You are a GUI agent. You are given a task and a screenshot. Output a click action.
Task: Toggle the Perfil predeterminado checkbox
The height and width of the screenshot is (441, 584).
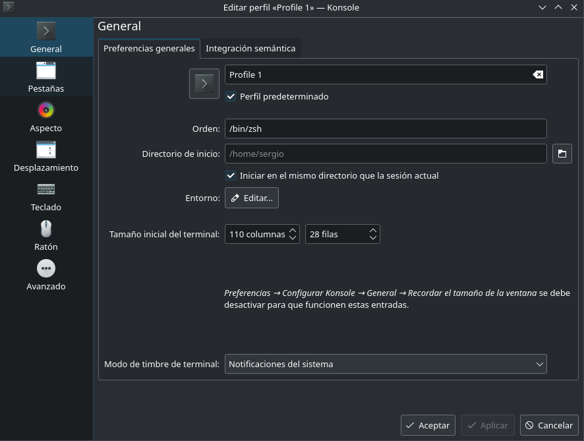click(231, 96)
